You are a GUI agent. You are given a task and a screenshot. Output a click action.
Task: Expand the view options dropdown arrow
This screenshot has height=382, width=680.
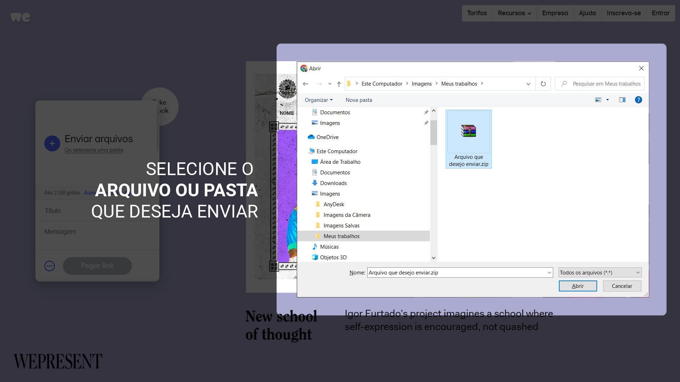click(607, 100)
